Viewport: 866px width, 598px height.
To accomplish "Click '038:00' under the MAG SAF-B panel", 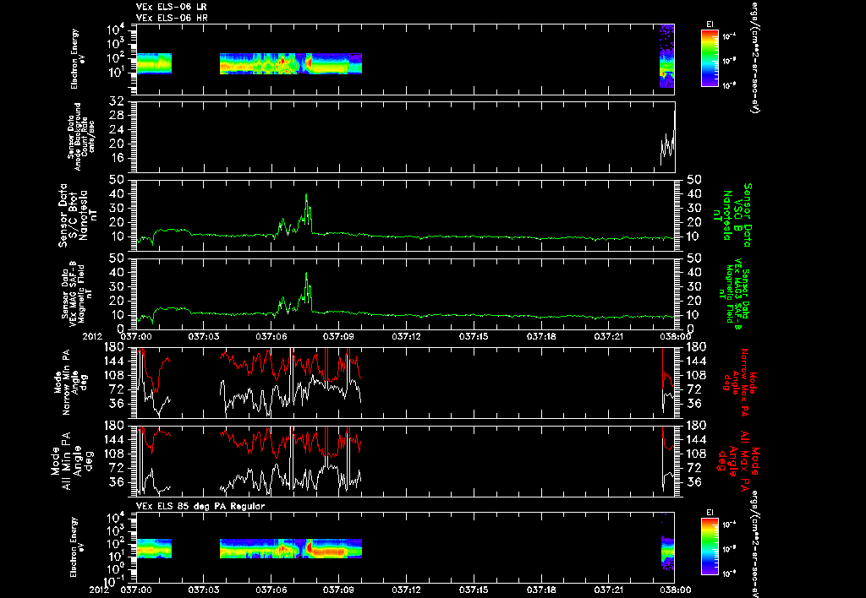I will tap(675, 336).
